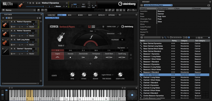Image resolution: width=212 pixels, height=101 pixels.
Task: Toggle the Modulation circle button
Action: coord(121,33)
